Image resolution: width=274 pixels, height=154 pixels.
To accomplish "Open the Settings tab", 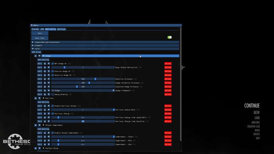I will coord(61,29).
